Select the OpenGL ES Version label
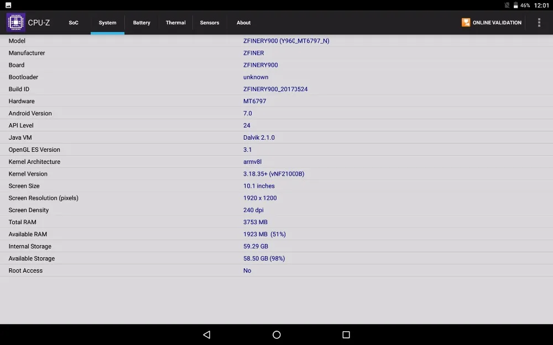Screen dimensions: 553x345 pos(34,150)
